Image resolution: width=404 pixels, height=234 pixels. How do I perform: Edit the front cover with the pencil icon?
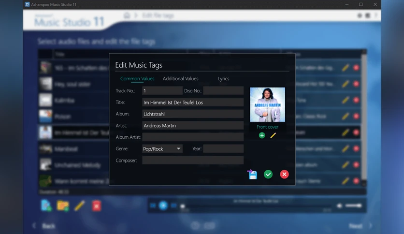click(x=273, y=135)
